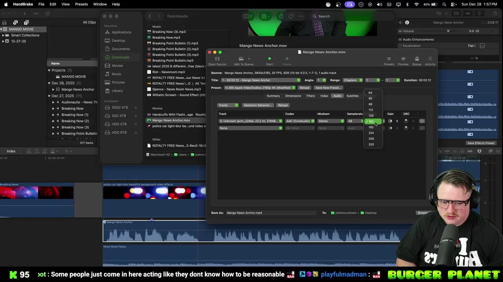The image size is (503, 282).
Task: Click the Finder share icon
Action: [x=281, y=16]
